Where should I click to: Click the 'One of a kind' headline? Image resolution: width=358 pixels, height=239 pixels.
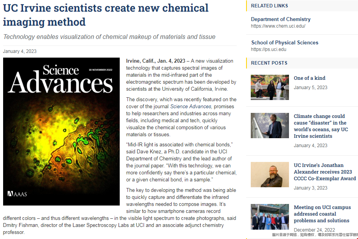(x=309, y=78)
